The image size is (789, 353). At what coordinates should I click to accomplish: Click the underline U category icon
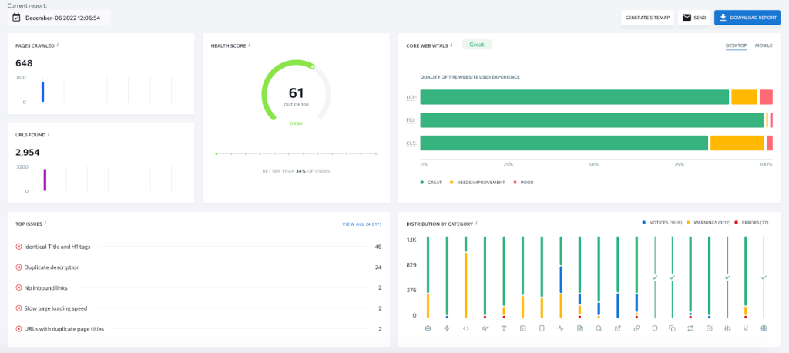(745, 328)
